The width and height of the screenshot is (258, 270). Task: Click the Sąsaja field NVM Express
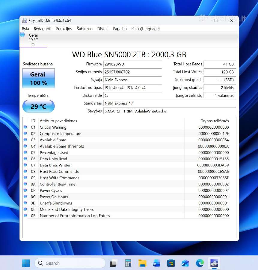132,80
